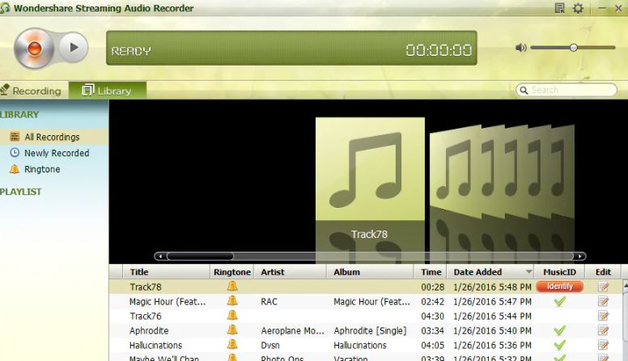
Task: Sort by Ringtone column header
Action: tap(232, 272)
